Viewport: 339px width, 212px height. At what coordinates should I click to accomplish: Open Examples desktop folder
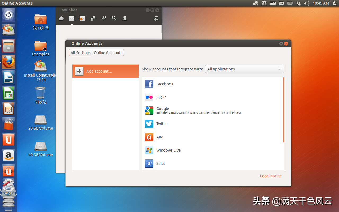pyautogui.click(x=41, y=48)
